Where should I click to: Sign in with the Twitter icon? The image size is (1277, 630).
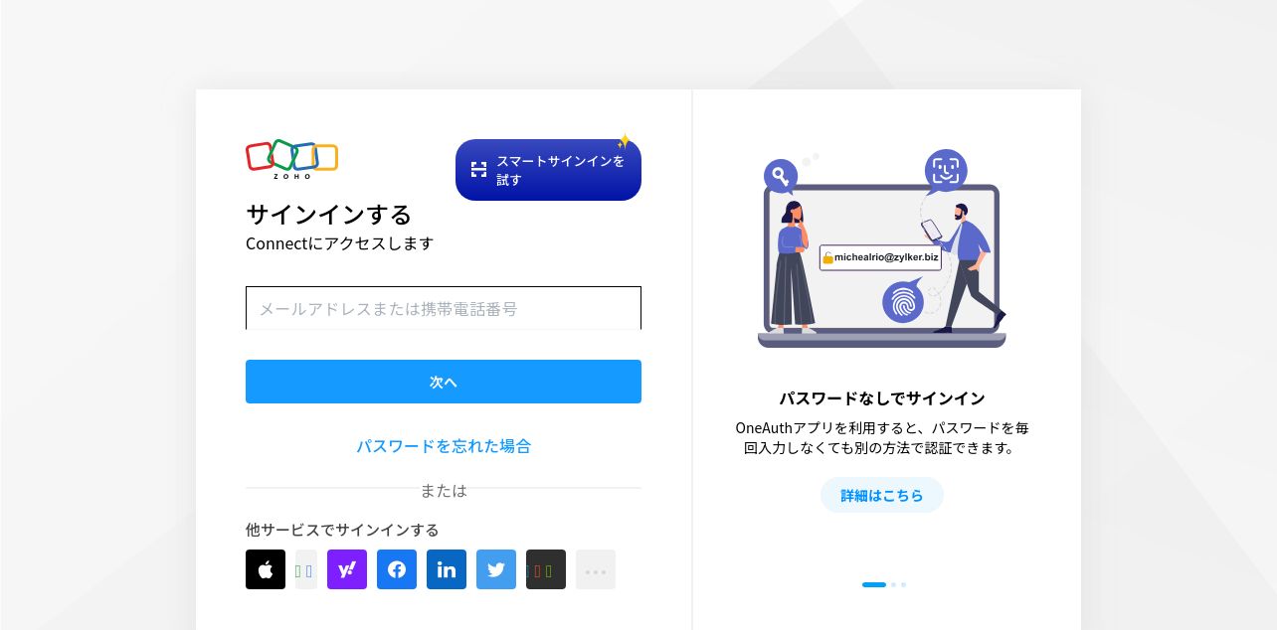coord(496,569)
